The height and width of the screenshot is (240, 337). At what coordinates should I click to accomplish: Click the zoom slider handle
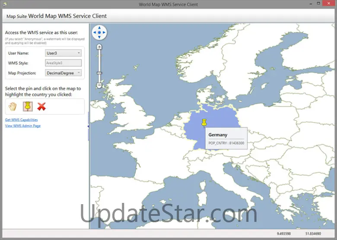pyautogui.click(x=99, y=73)
